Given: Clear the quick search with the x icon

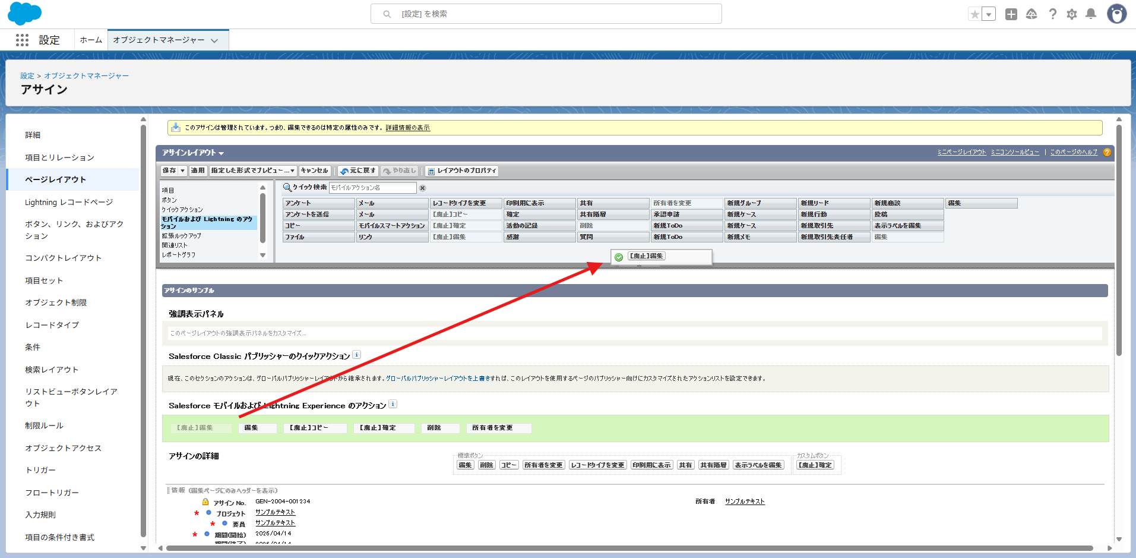Looking at the screenshot, I should pyautogui.click(x=423, y=188).
